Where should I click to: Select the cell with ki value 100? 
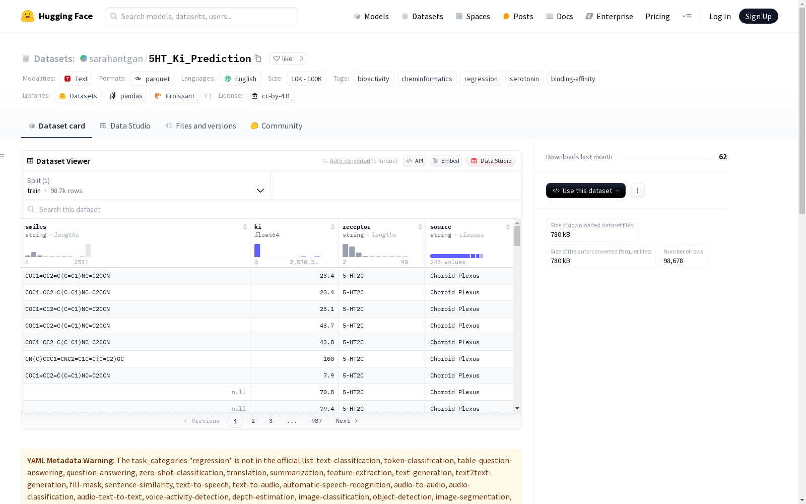[294, 359]
